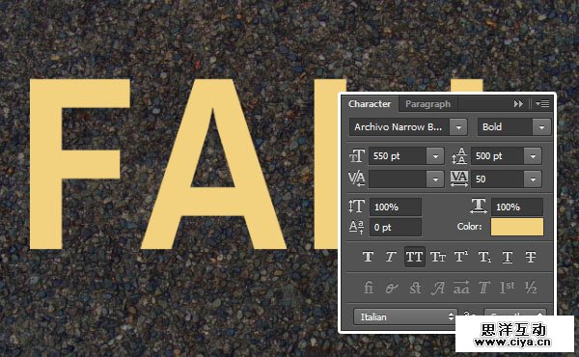The image size is (579, 357).
Task: Open the Italian language dropdown
Action: tap(404, 316)
